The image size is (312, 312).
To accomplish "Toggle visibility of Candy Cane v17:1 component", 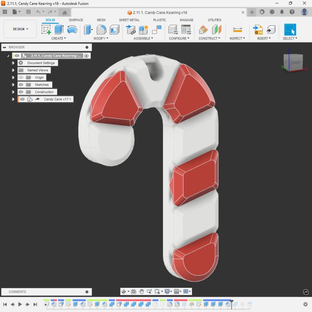I will 23,99.
